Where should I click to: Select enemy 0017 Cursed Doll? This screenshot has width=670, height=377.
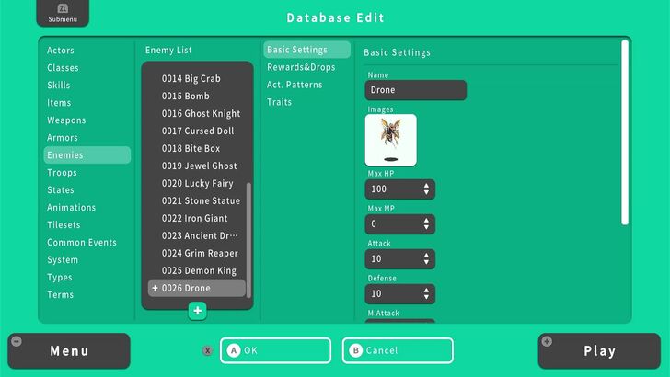[x=197, y=131]
